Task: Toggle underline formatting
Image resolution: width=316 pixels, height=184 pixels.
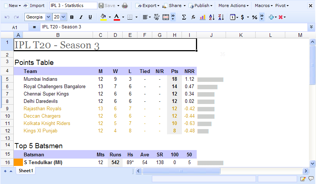Action: [x=90, y=17]
